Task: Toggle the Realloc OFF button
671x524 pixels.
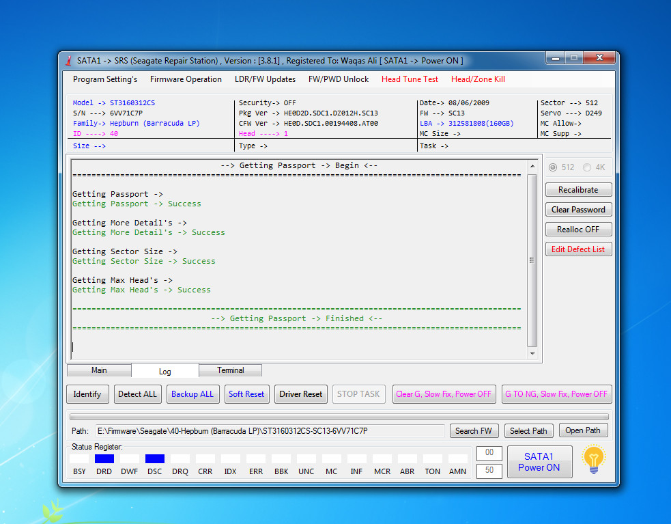Action: point(578,230)
